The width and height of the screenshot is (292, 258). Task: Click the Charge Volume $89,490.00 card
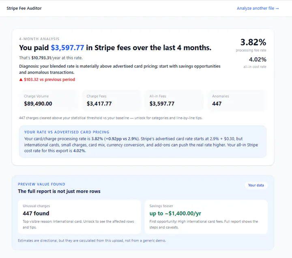click(49, 100)
